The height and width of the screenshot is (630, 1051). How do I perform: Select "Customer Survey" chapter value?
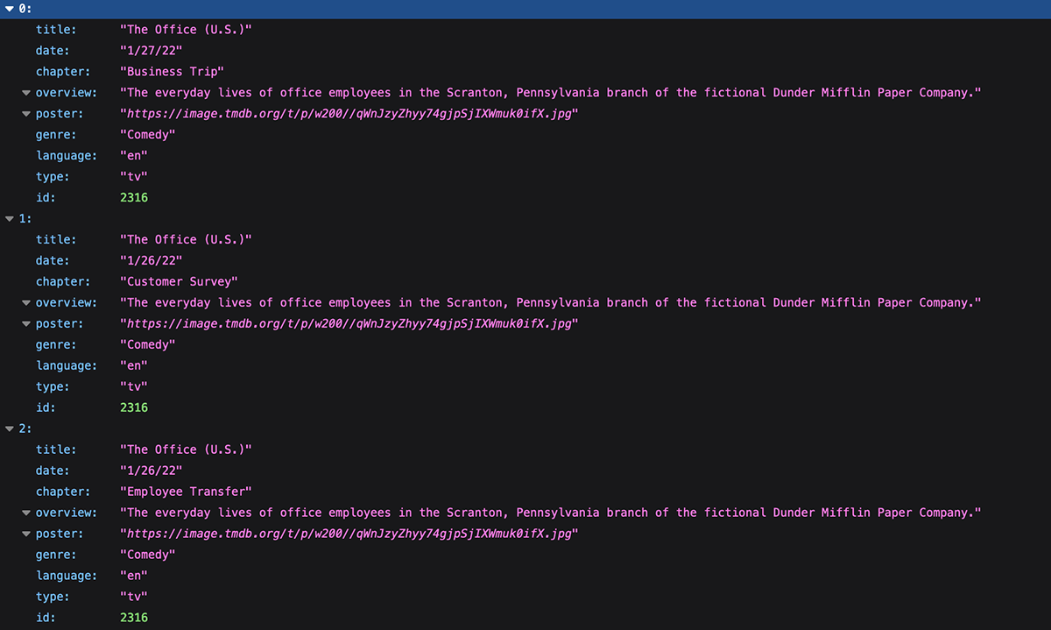(x=179, y=282)
